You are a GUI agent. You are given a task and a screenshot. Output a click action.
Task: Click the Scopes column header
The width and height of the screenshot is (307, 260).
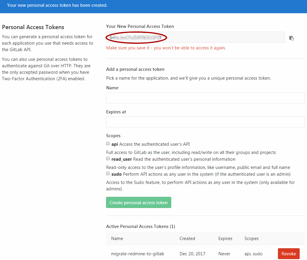[x=251, y=238]
